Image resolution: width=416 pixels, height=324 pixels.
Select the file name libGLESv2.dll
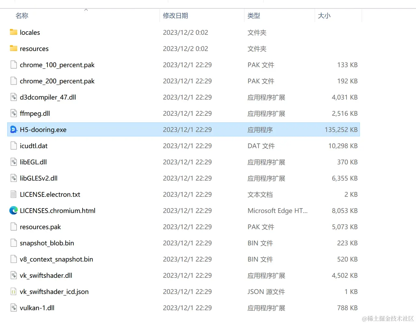39,178
